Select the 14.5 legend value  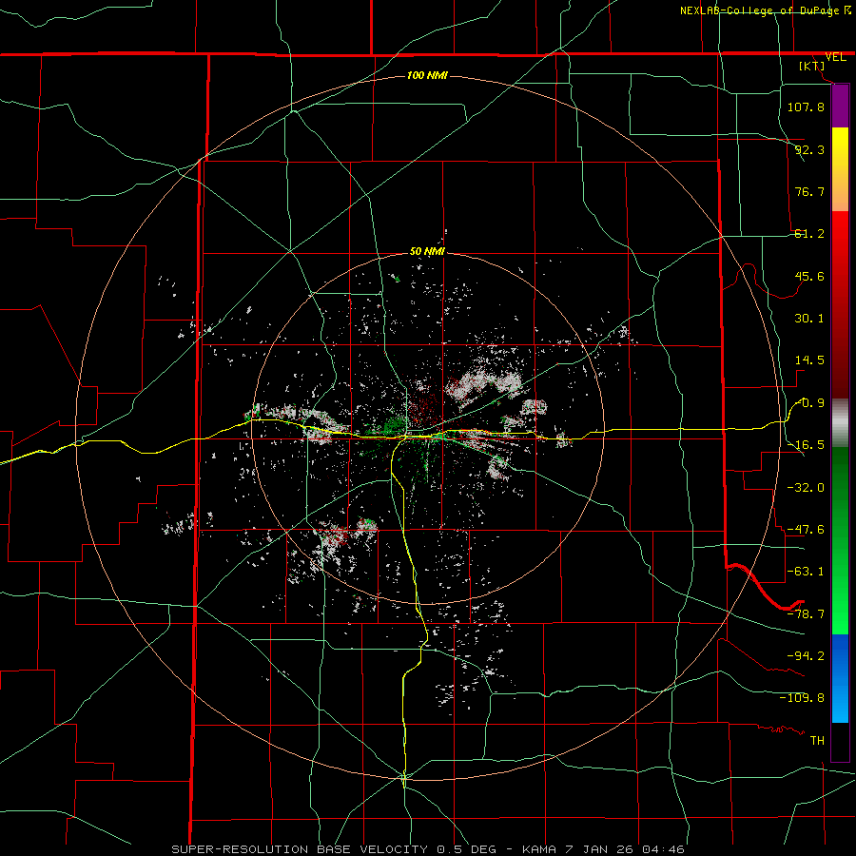point(809,360)
